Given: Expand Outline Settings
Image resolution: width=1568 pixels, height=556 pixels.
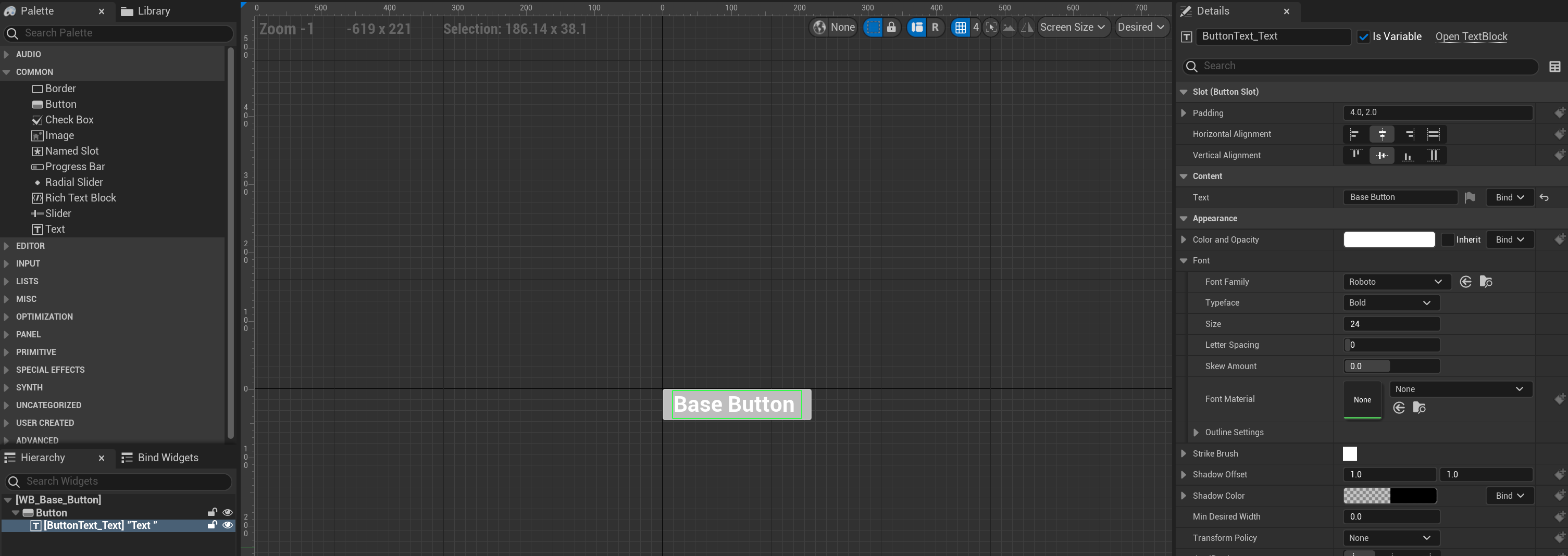Looking at the screenshot, I should [1196, 433].
